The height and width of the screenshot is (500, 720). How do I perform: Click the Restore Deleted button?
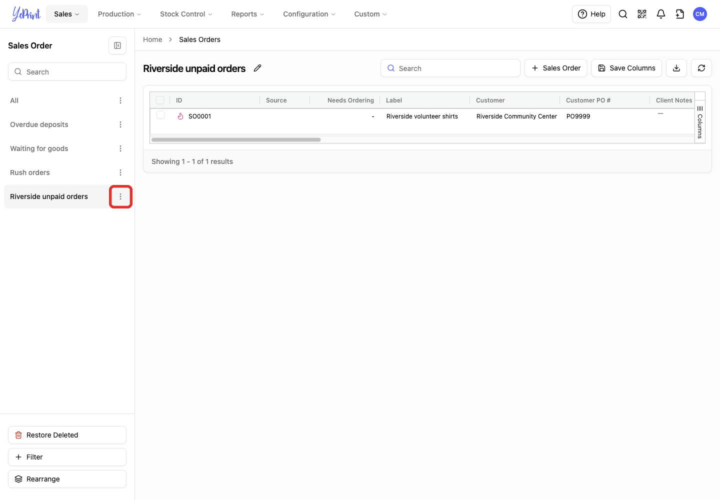click(67, 435)
